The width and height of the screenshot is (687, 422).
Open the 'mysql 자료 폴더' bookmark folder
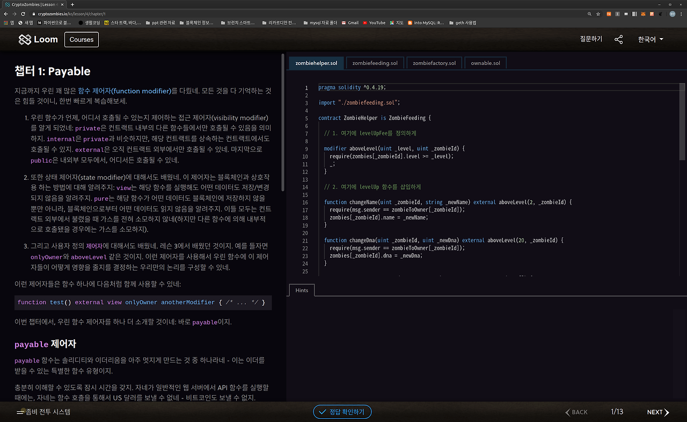coord(320,23)
